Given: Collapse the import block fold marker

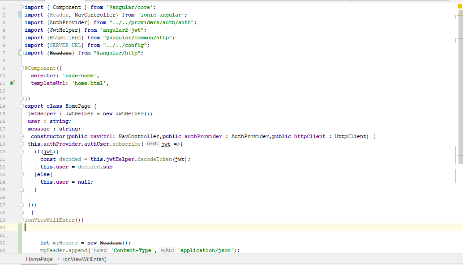Looking at the screenshot, I should click(21, 7).
